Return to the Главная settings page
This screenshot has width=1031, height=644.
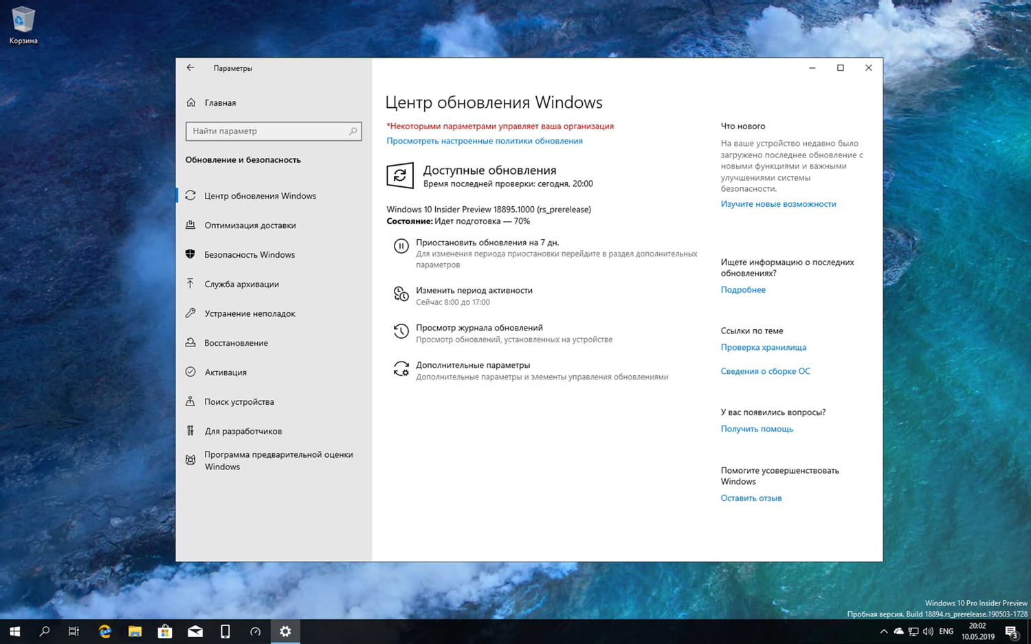point(220,102)
